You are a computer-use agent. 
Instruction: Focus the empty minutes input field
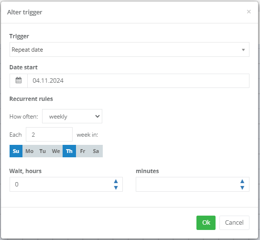tap(187, 185)
